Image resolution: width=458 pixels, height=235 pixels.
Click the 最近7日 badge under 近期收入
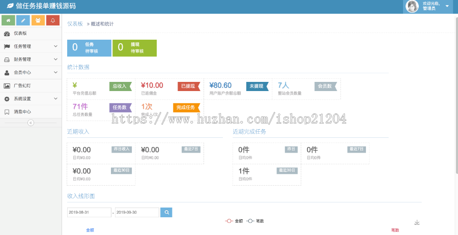click(x=191, y=150)
